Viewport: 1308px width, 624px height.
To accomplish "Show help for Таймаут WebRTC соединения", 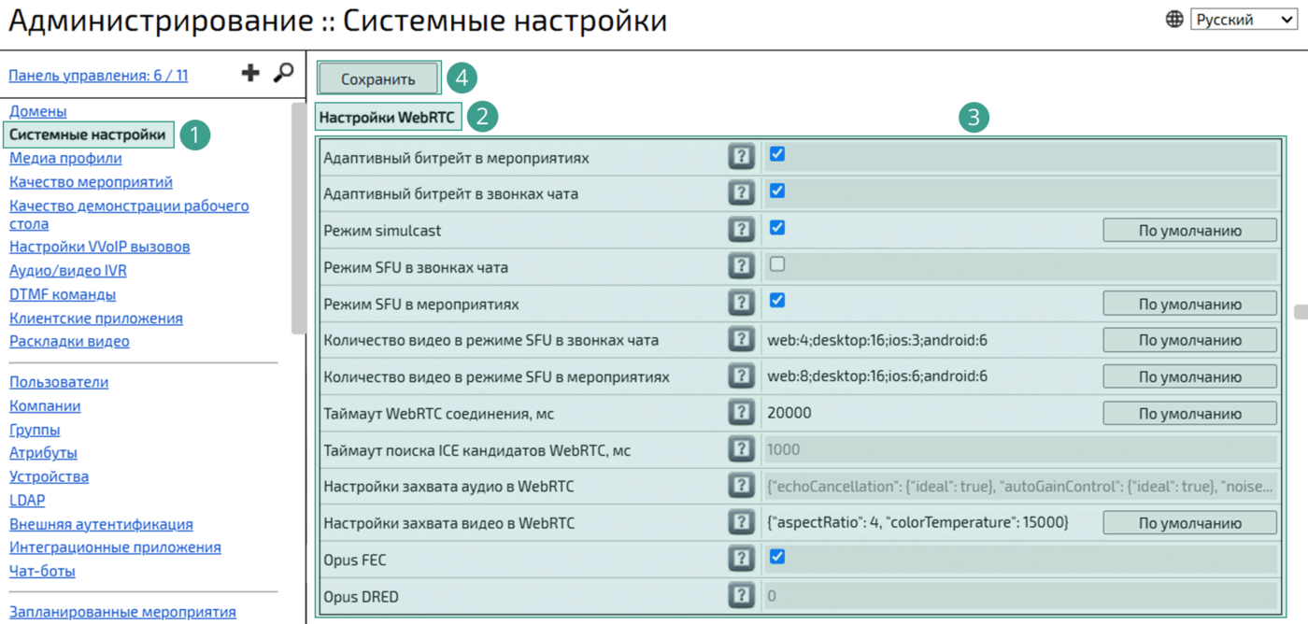I will 741,413.
